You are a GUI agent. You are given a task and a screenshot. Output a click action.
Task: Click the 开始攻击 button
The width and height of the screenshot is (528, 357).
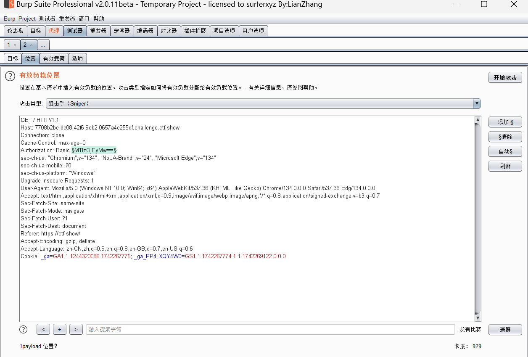[x=505, y=77]
